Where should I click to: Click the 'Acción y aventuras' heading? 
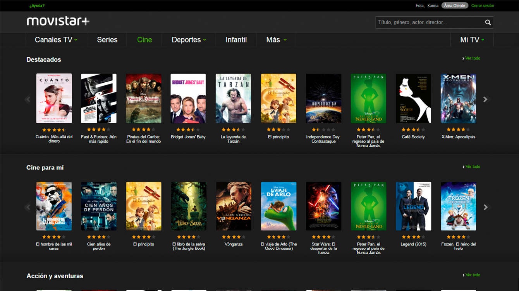55,276
